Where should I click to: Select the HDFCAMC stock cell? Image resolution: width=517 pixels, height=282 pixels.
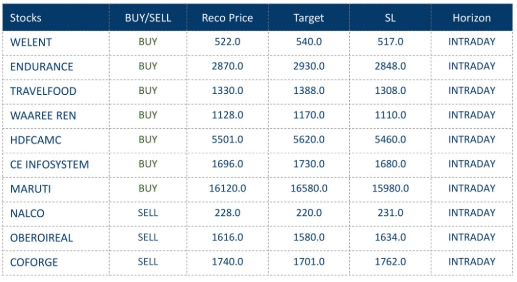(36, 140)
